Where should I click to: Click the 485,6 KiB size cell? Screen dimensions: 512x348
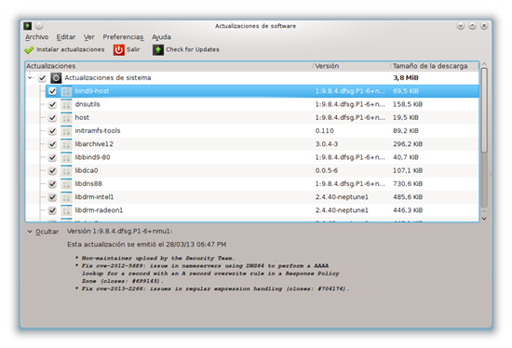[x=408, y=197]
